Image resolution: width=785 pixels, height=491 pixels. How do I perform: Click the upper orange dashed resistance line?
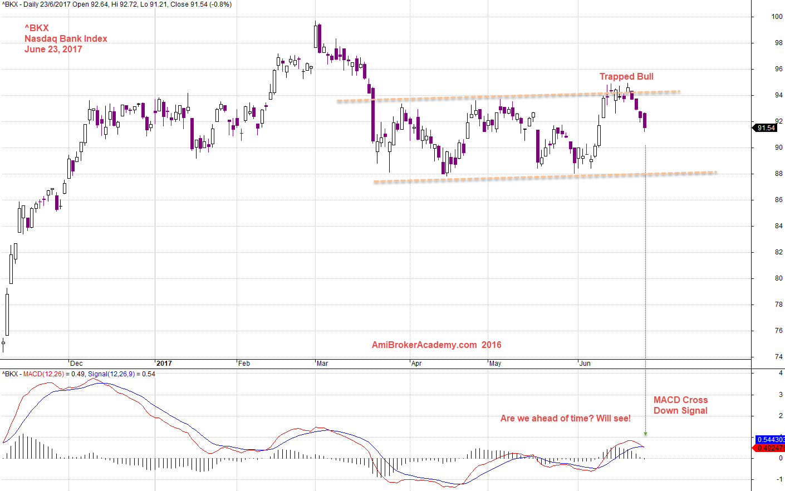(508, 96)
